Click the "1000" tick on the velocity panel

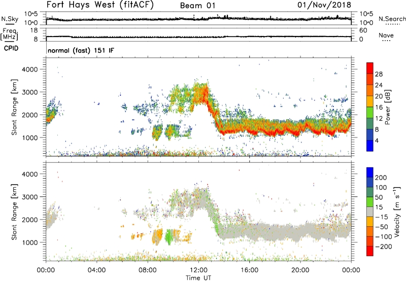tap(29, 242)
